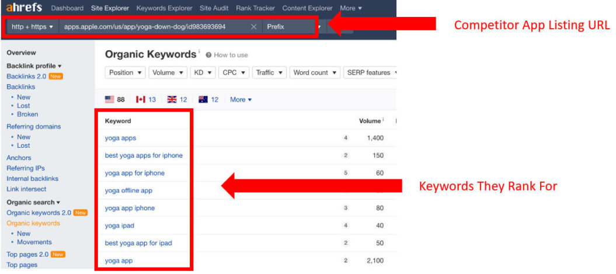Open Referring domains
This screenshot has width=616, height=274.
[34, 127]
